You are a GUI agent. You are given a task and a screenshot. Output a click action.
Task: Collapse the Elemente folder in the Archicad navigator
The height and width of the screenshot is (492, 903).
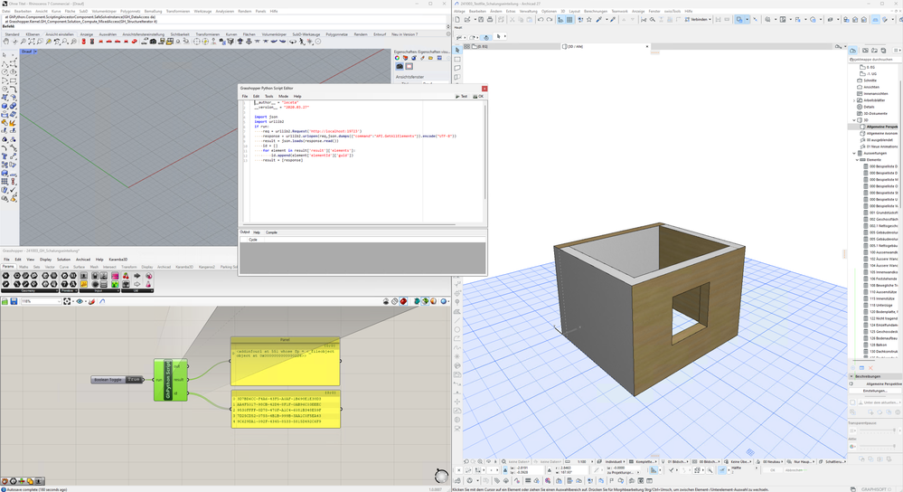(855, 159)
